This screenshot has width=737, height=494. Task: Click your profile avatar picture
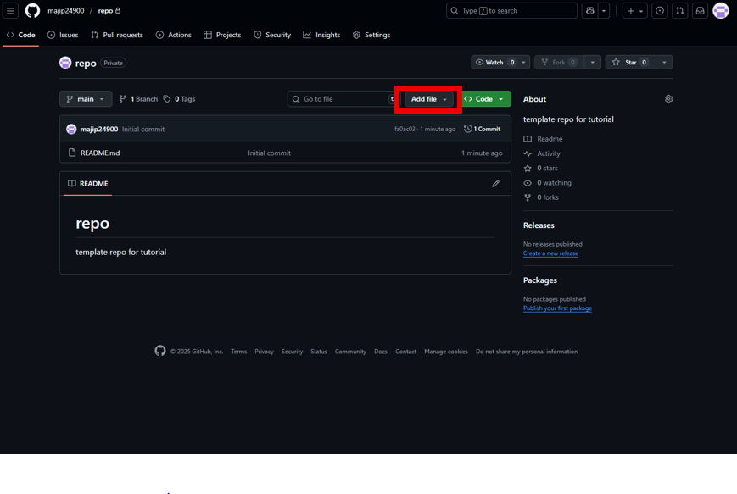(x=723, y=10)
